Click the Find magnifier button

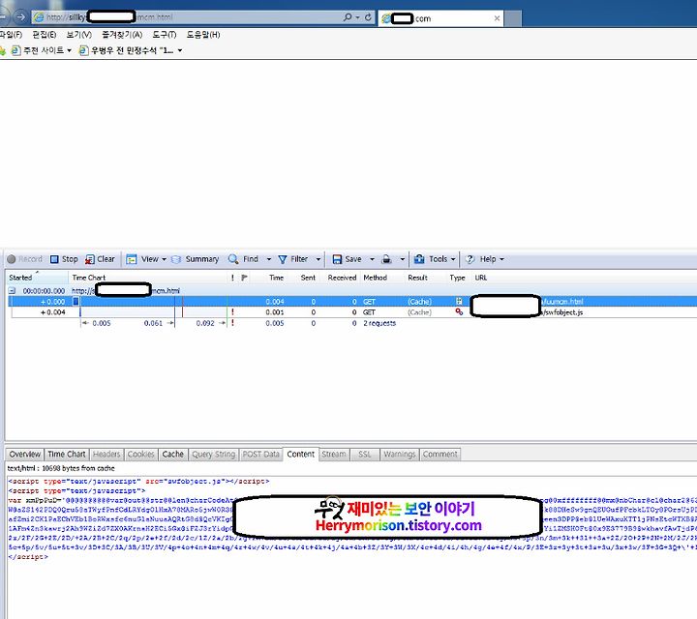tap(243, 259)
